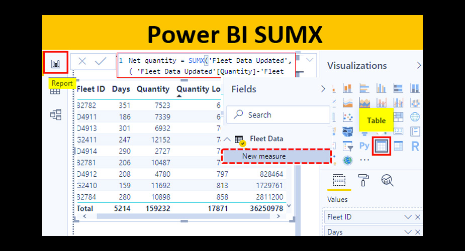Screen dimensions: 465x251
Task: Collapse the Fleet Data table node
Action: [227, 139]
